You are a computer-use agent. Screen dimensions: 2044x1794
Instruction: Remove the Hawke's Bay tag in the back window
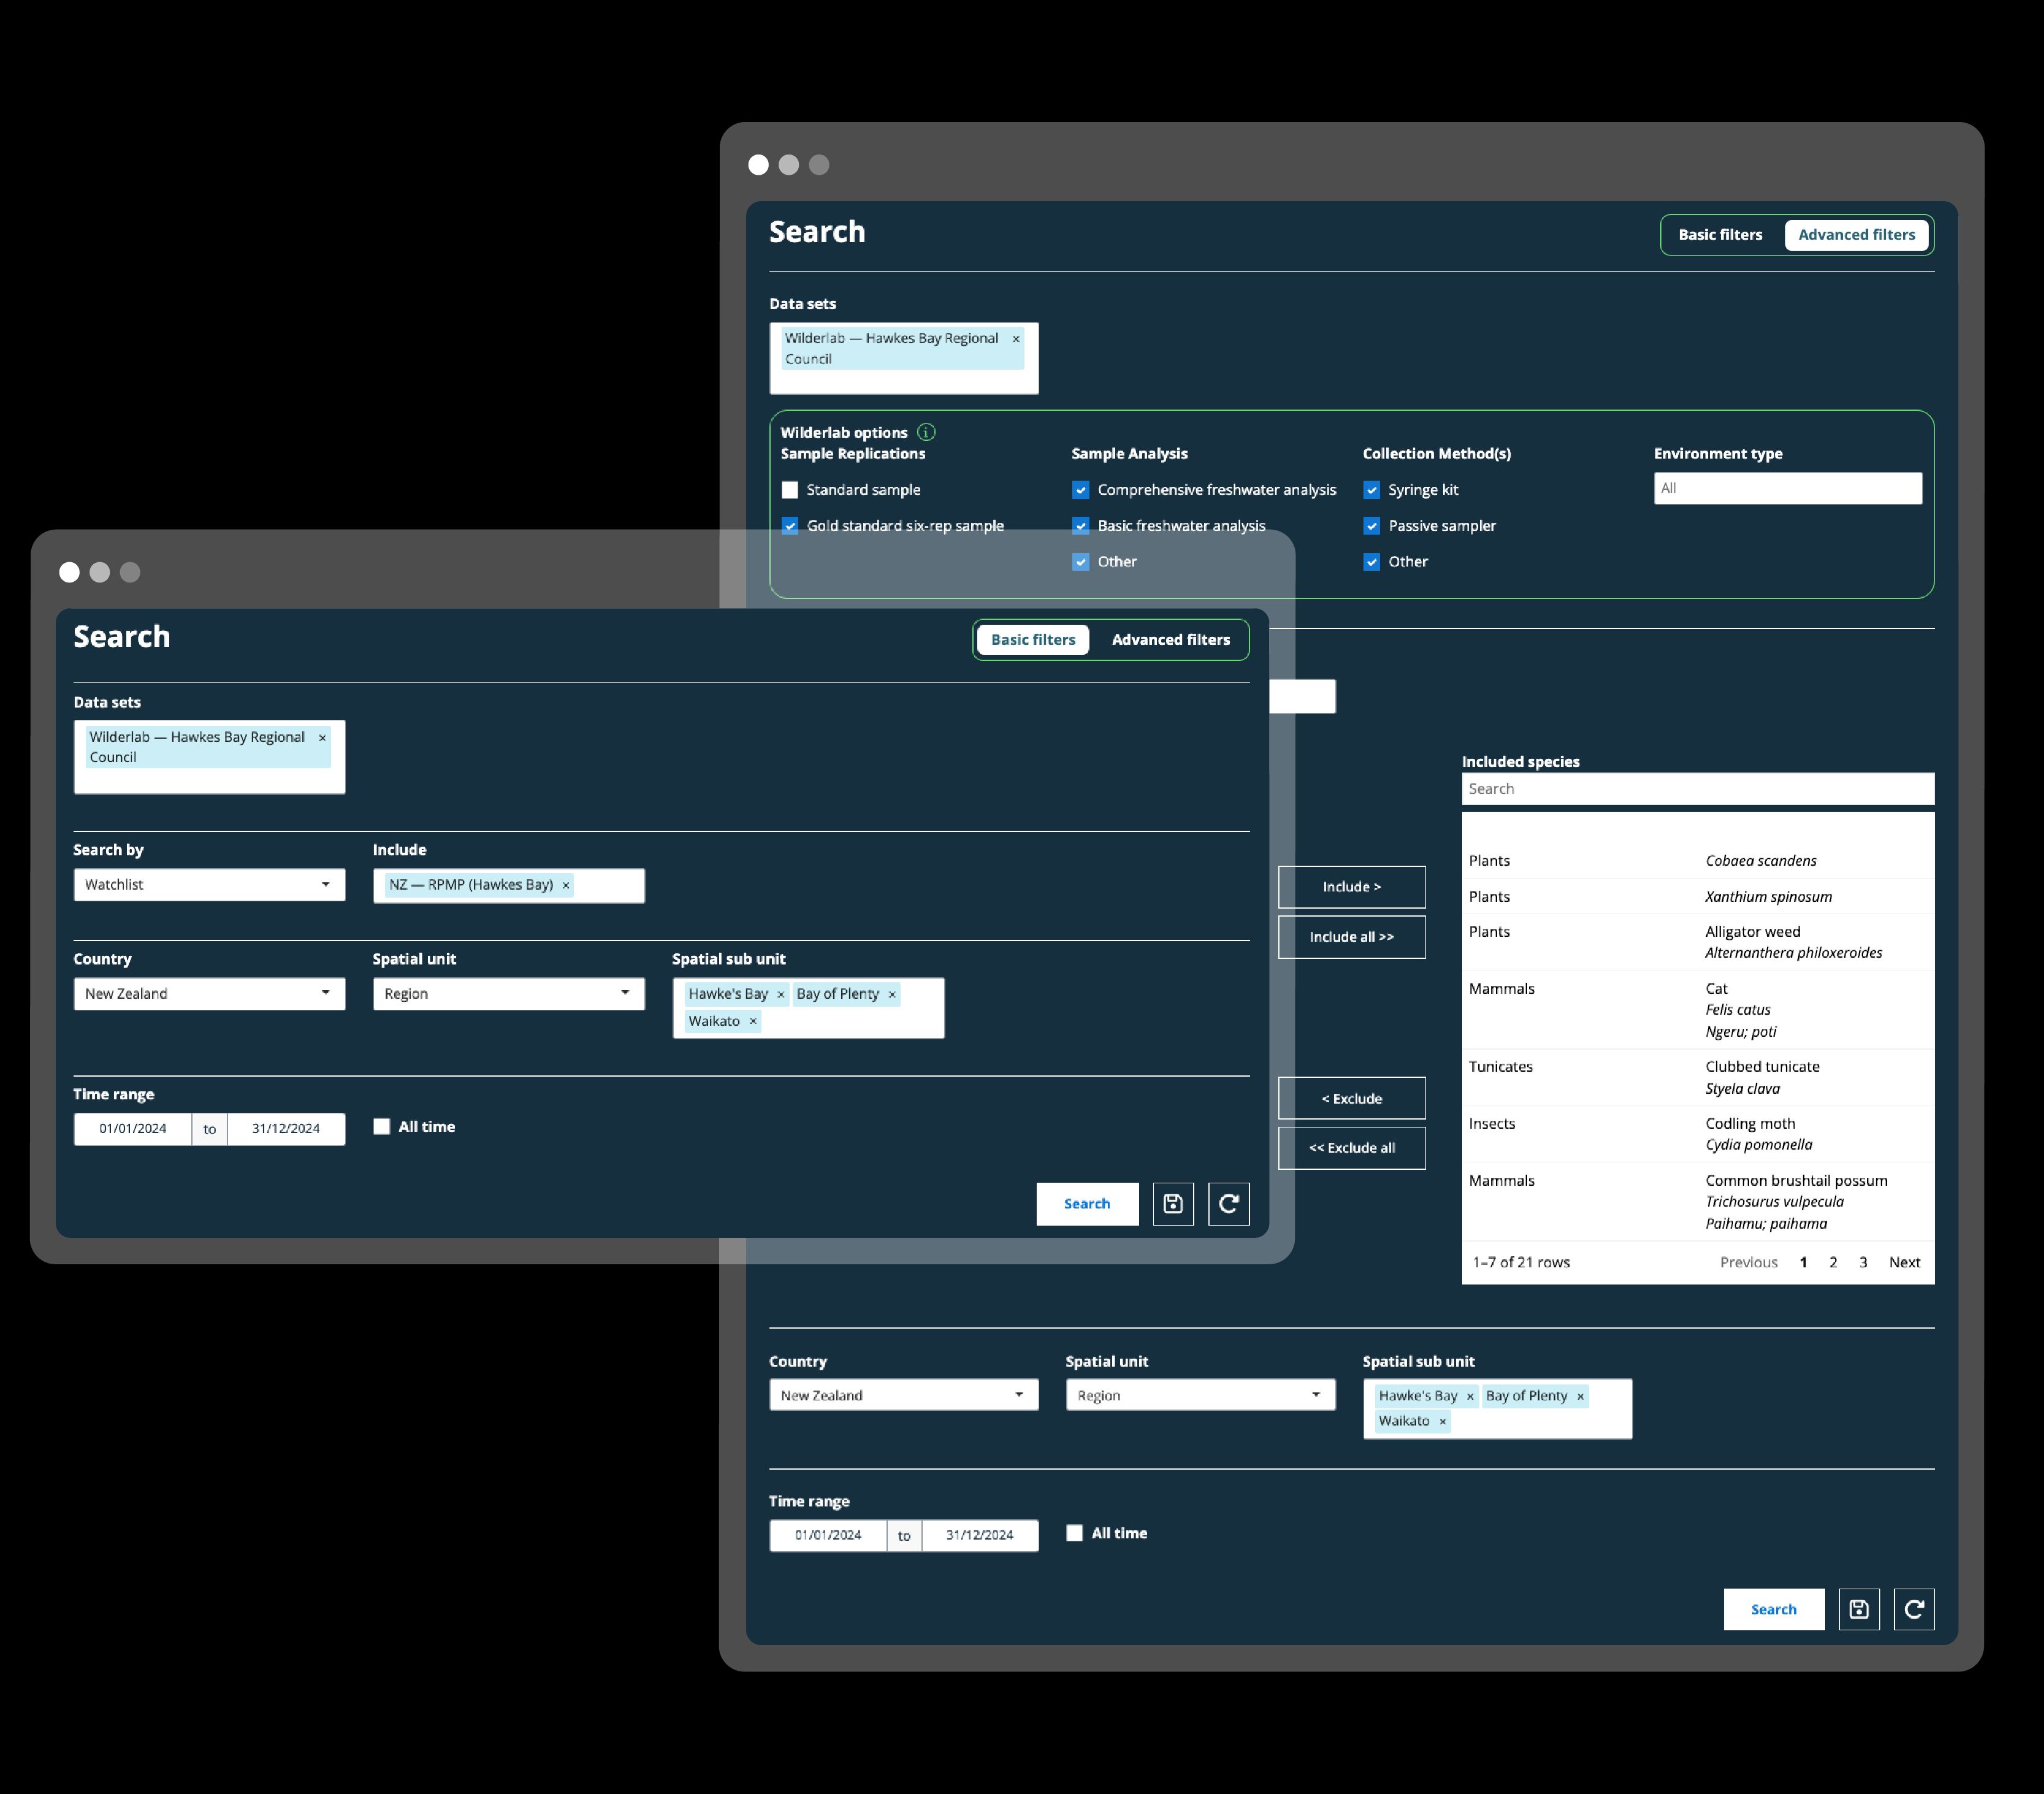1470,1396
